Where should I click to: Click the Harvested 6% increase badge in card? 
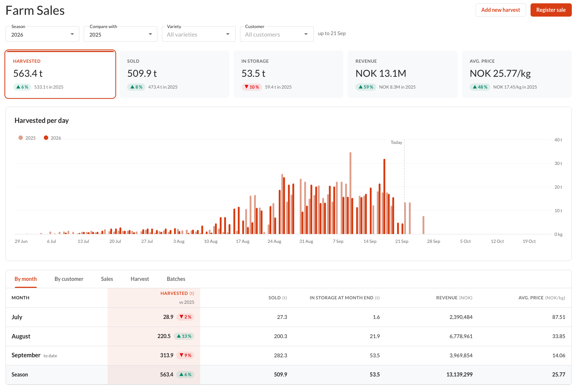pyautogui.click(x=22, y=87)
